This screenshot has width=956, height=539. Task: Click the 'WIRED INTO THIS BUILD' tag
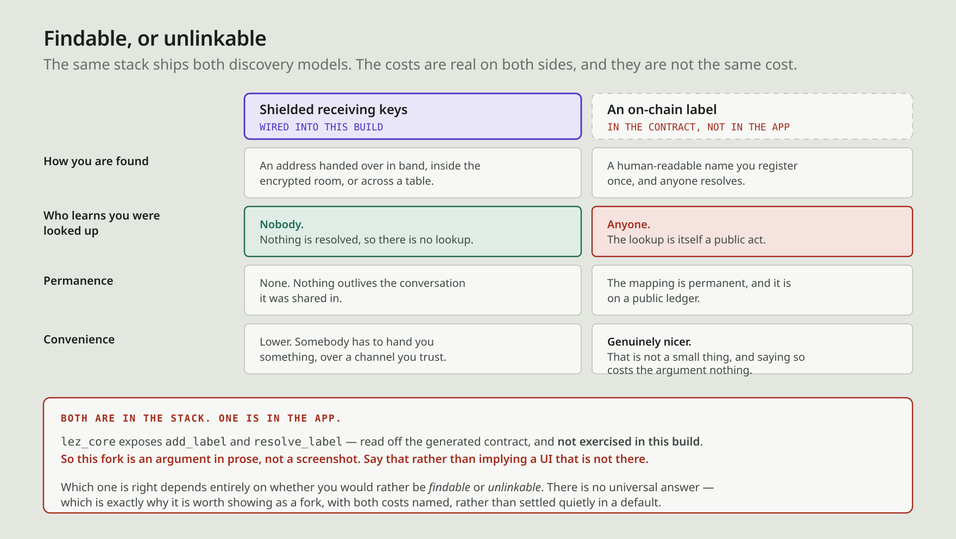click(321, 127)
